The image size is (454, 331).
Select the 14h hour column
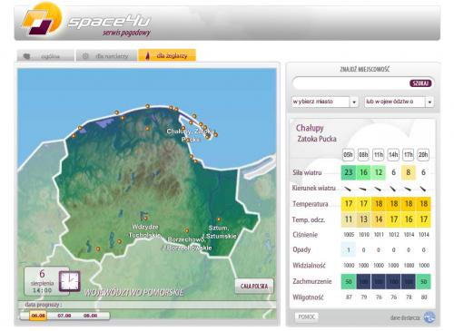coord(393,155)
